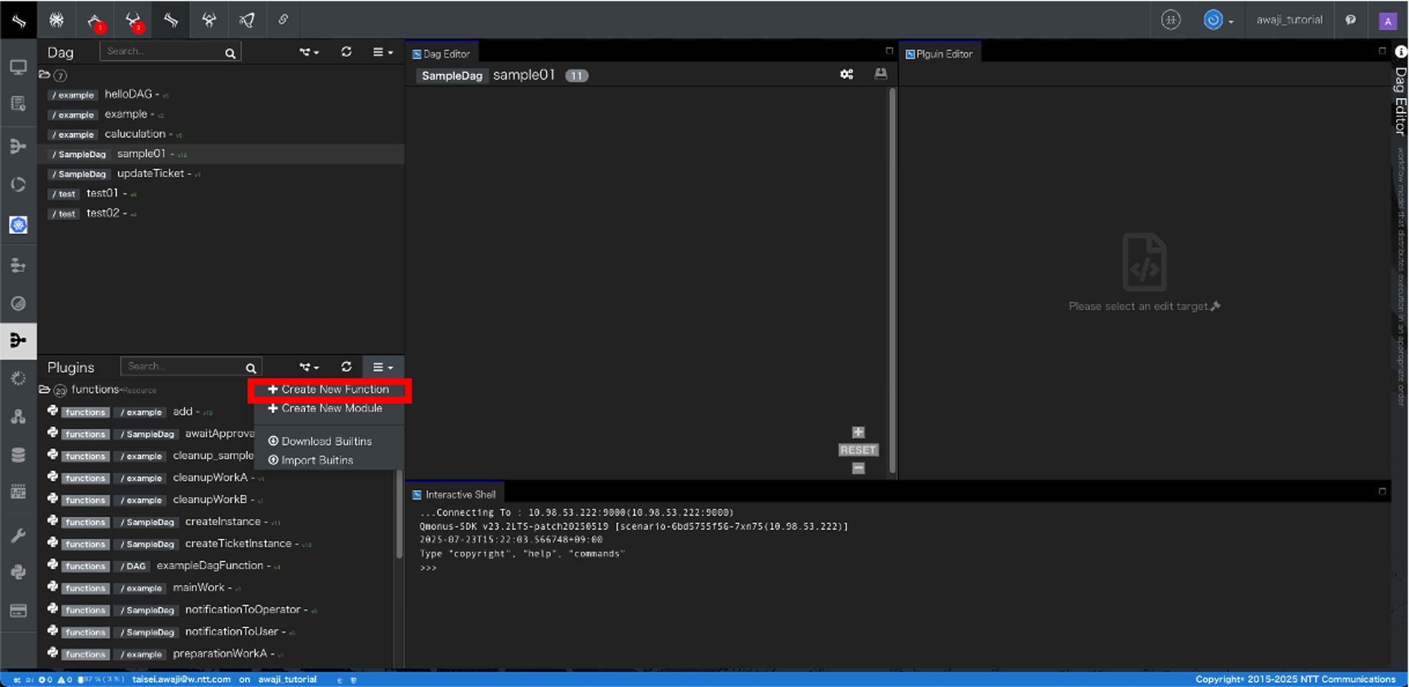This screenshot has width=1409, height=687.
Task: Click the Python icon in left sidebar
Action: [18, 572]
